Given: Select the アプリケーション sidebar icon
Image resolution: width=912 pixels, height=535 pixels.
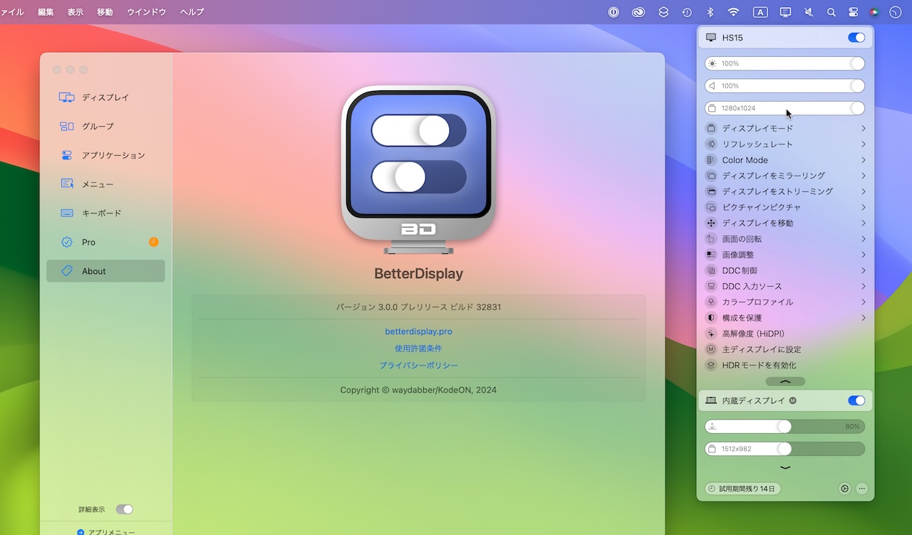Looking at the screenshot, I should (66, 155).
